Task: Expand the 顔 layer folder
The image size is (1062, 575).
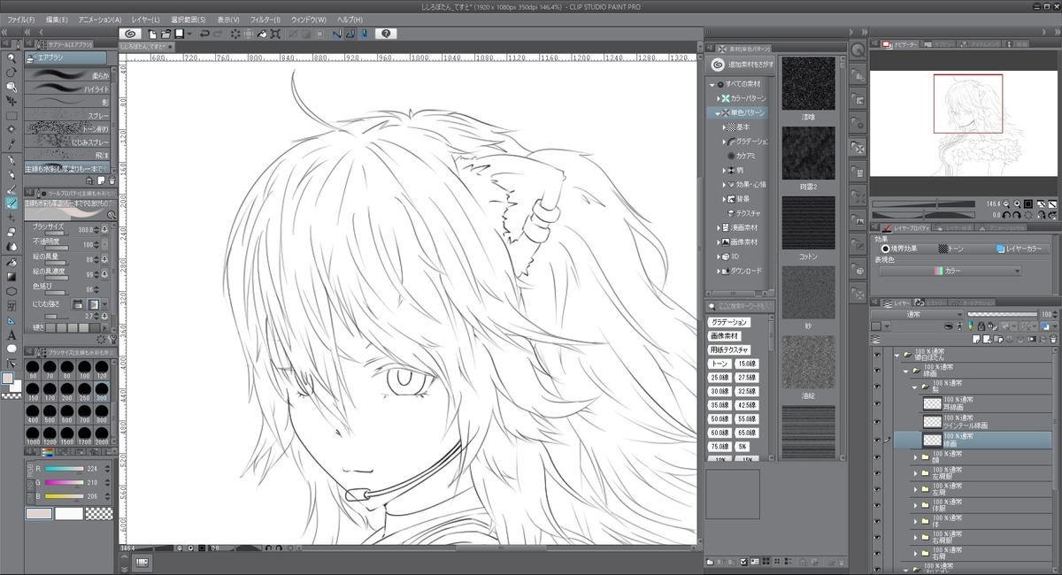Action: click(x=915, y=457)
